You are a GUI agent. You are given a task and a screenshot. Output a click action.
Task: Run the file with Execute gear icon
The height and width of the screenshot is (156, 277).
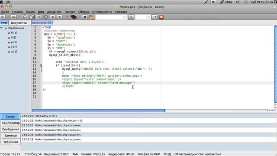85,17
